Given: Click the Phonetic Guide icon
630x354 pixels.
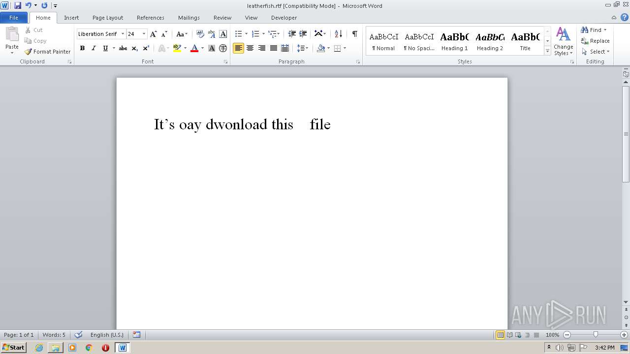Looking at the screenshot, I should click(x=212, y=34).
